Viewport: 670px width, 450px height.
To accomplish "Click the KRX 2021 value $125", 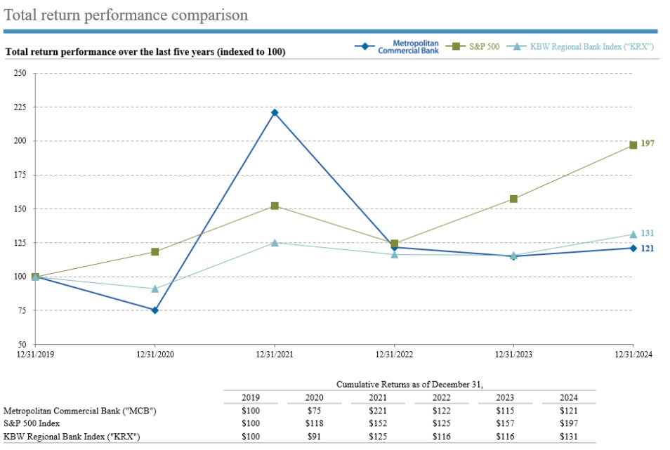I will 378,437.
